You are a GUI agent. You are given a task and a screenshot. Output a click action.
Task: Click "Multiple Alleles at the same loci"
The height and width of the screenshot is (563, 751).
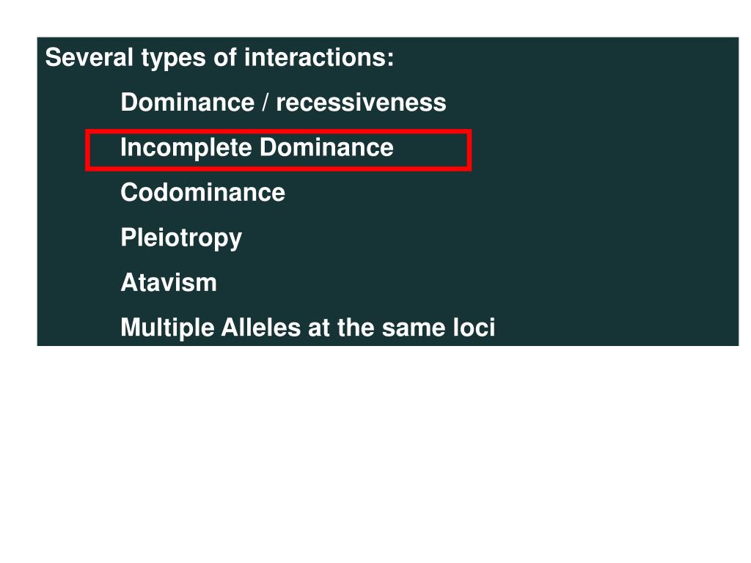tap(307, 328)
